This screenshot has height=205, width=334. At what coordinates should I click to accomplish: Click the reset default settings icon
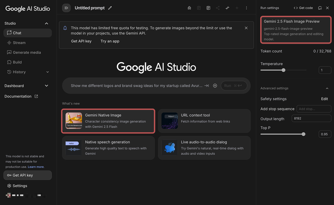320,8
